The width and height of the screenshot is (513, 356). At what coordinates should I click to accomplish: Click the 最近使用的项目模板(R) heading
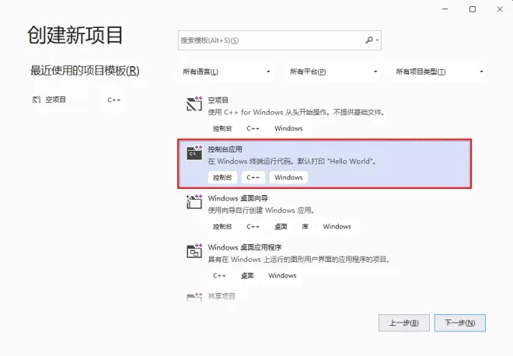pos(85,71)
